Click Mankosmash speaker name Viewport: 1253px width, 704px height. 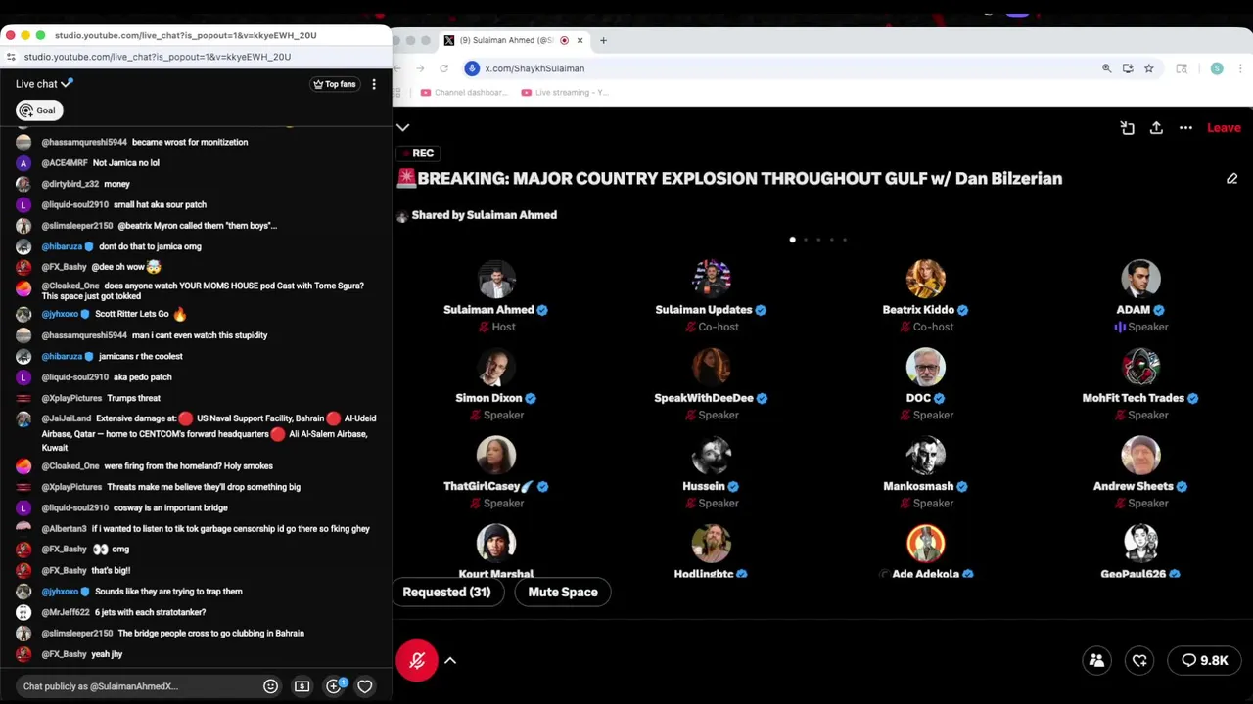[x=918, y=486]
